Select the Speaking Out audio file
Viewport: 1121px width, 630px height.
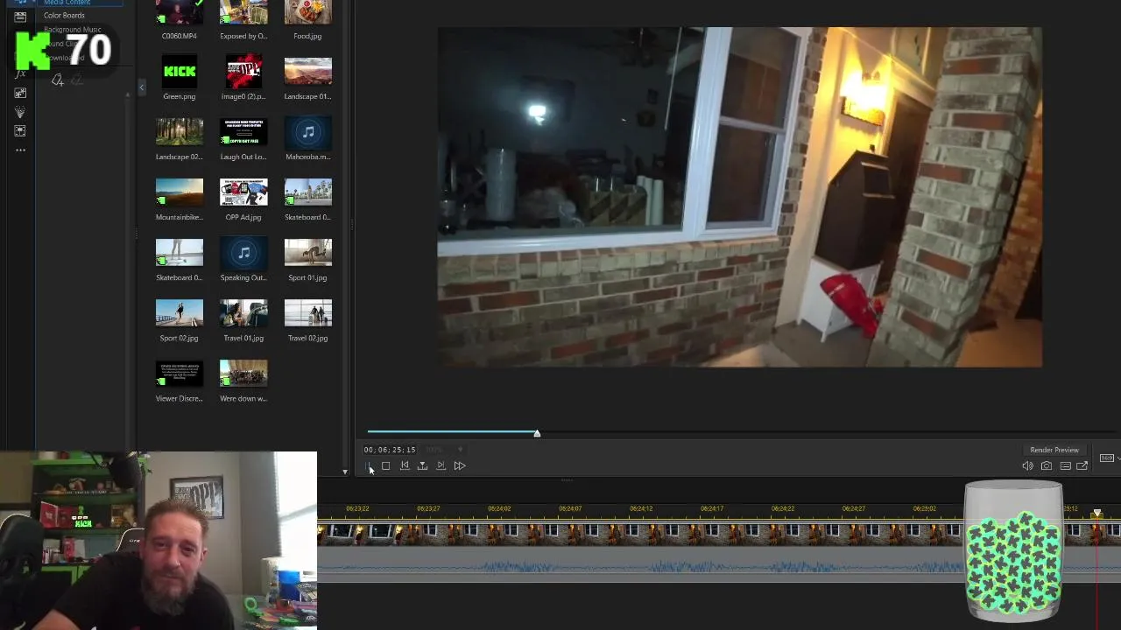243,253
